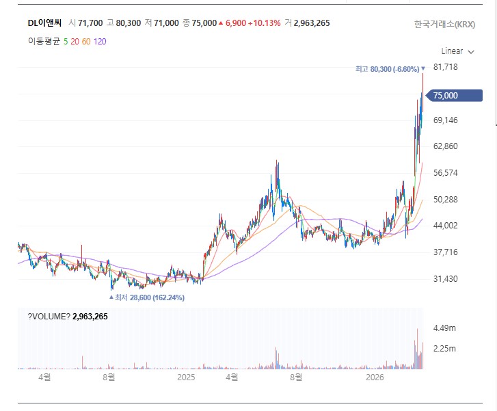Click the ?VOLUME? indicator label
Screen dimensions: 497x411
49,317
